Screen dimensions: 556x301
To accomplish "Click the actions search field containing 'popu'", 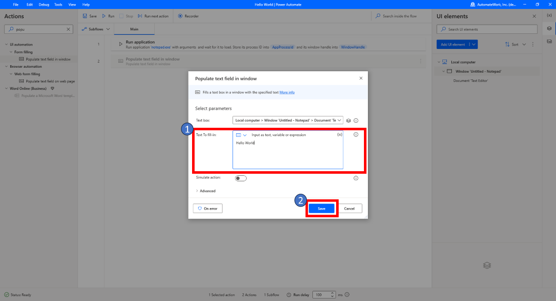I will tap(38, 29).
